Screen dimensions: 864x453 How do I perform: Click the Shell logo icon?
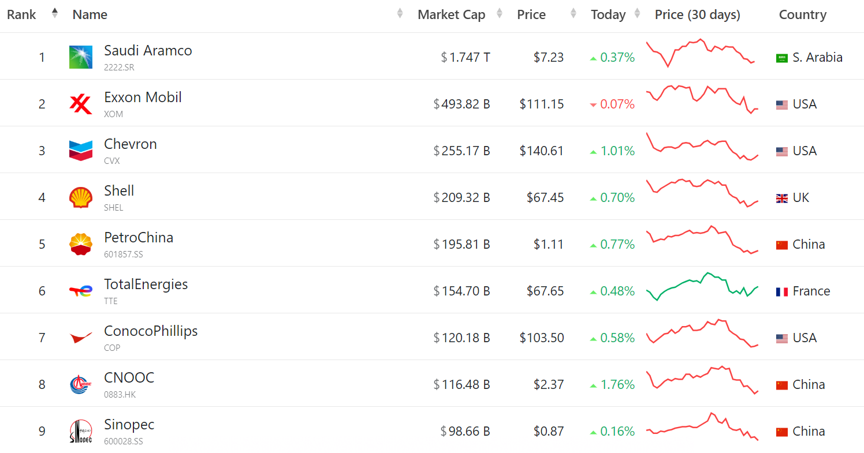pos(80,197)
